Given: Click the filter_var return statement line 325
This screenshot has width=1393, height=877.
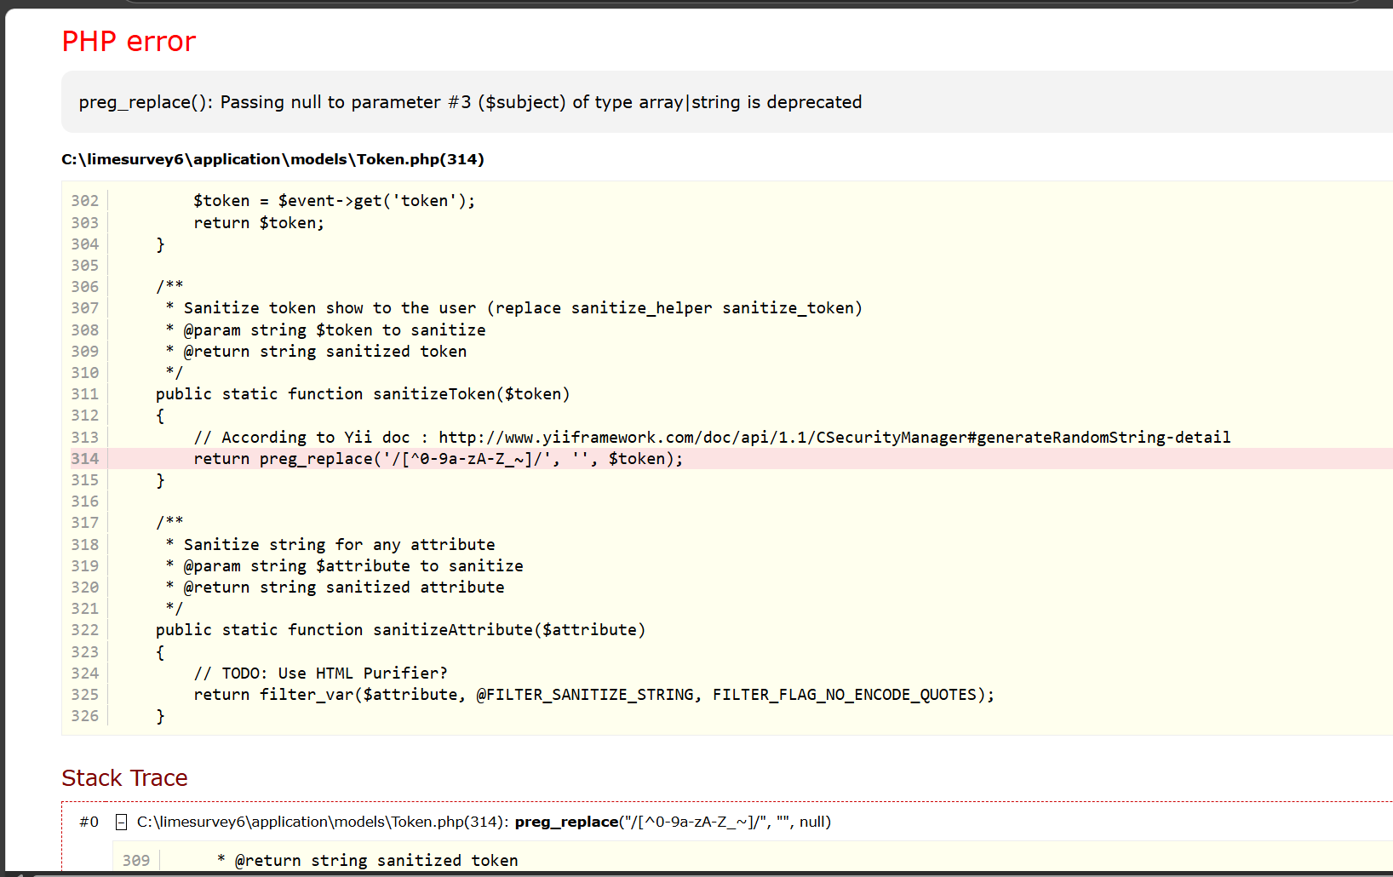Looking at the screenshot, I should click(593, 695).
